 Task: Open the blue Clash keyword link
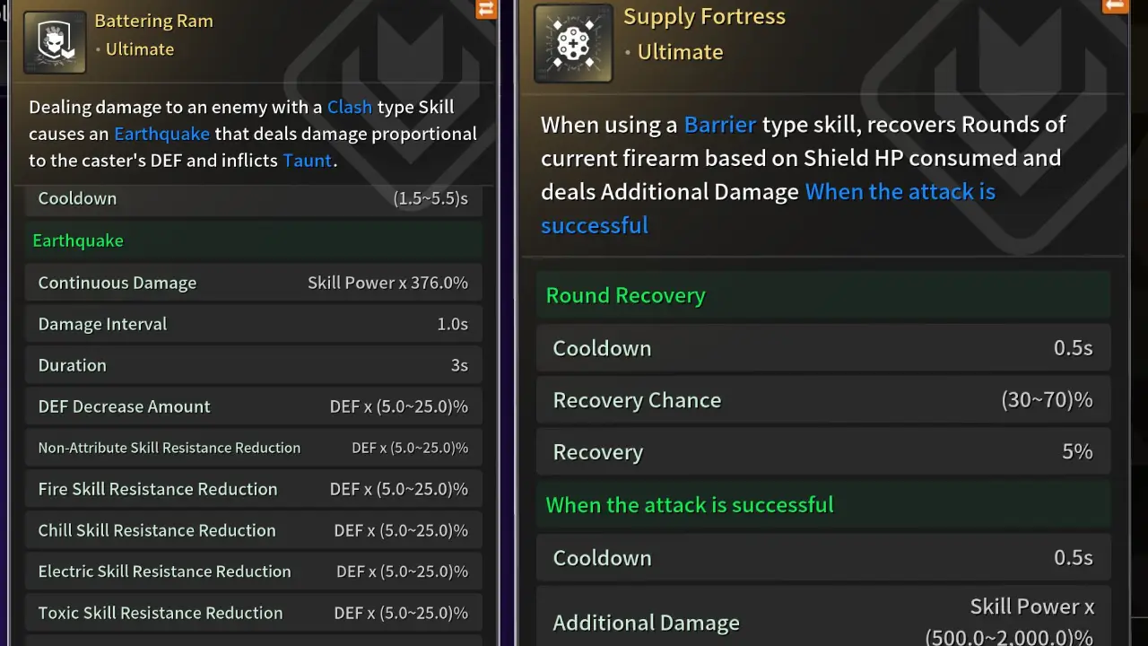coord(350,107)
